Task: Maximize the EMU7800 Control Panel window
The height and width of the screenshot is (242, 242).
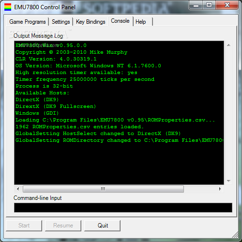Action: click(x=209, y=5)
